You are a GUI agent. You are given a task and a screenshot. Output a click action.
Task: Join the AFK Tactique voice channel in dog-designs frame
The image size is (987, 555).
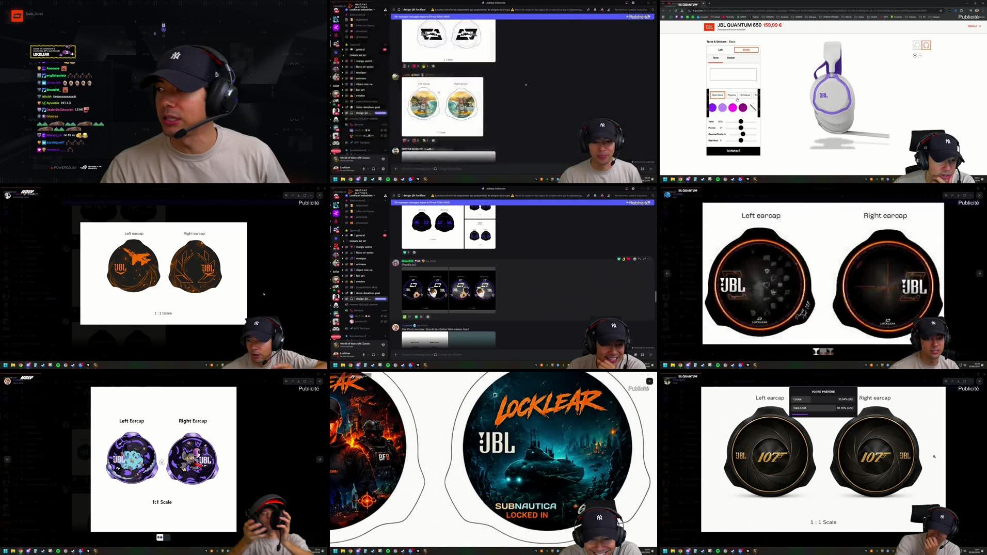(361, 328)
